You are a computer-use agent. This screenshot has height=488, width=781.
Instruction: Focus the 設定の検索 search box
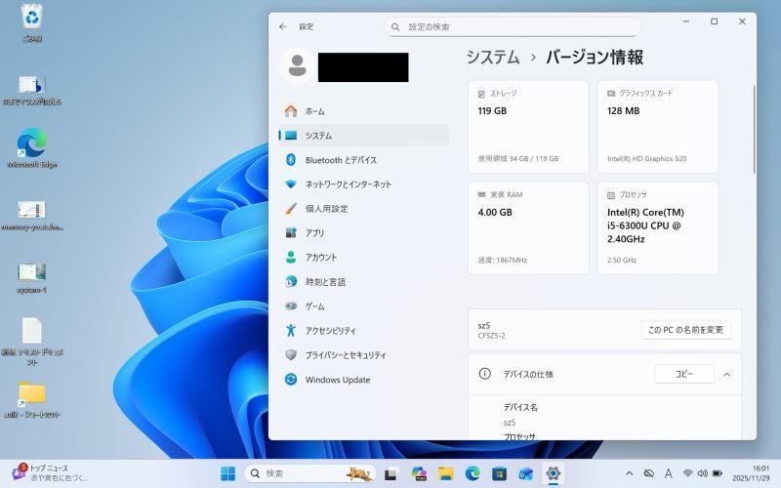[513, 27]
